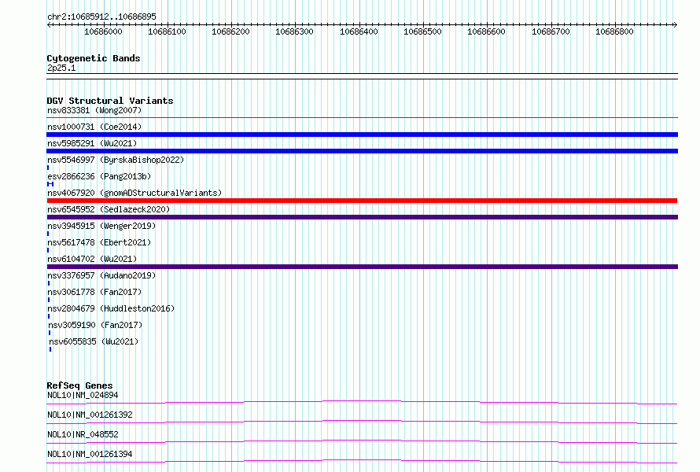Click nsv3059190 (Fan2017) label
700x472 pixels.
pyautogui.click(x=95, y=325)
